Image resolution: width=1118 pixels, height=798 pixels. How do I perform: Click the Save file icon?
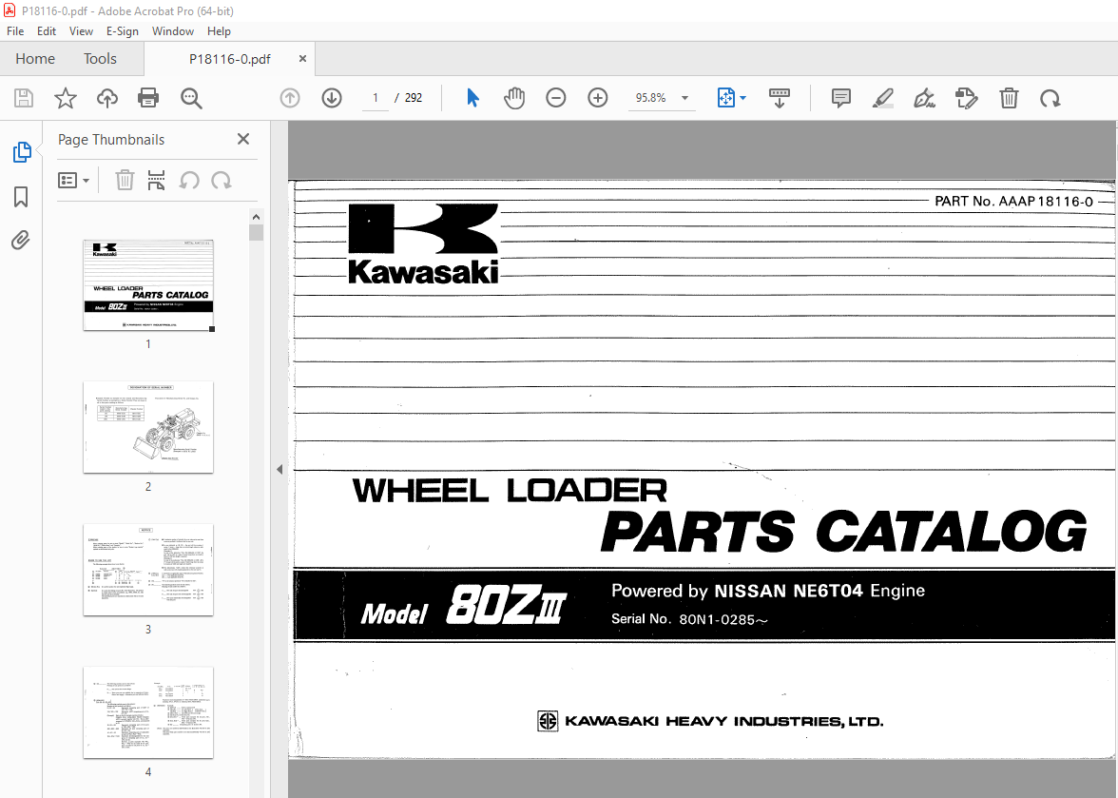[24, 98]
